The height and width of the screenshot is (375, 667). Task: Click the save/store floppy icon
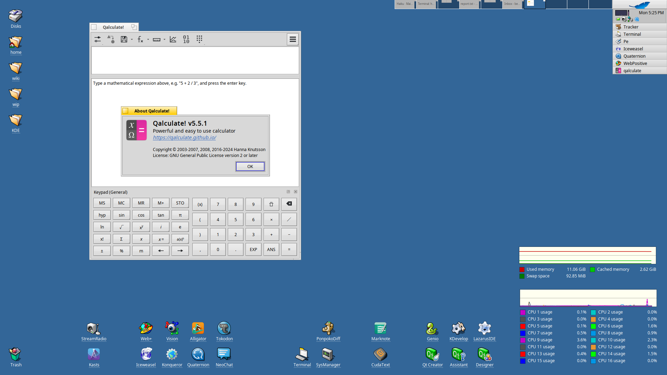point(124,39)
